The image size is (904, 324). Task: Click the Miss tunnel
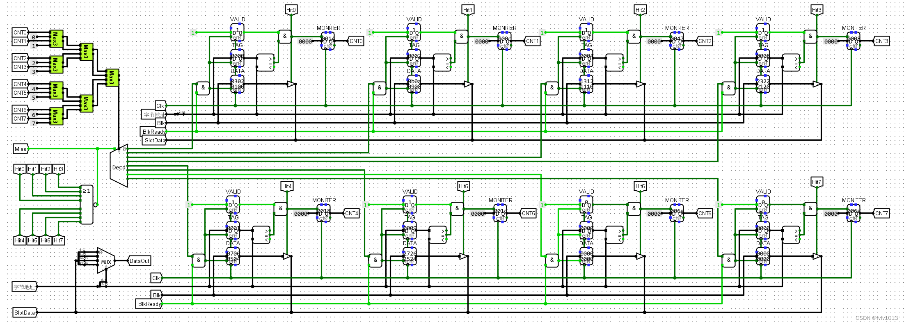click(x=21, y=149)
